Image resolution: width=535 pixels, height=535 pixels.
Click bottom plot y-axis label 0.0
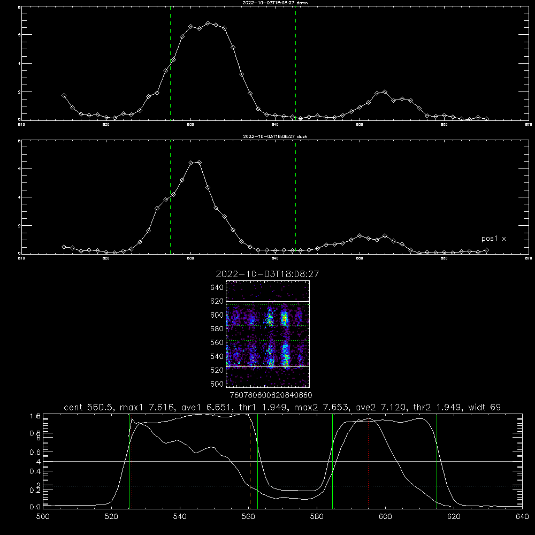click(x=35, y=507)
